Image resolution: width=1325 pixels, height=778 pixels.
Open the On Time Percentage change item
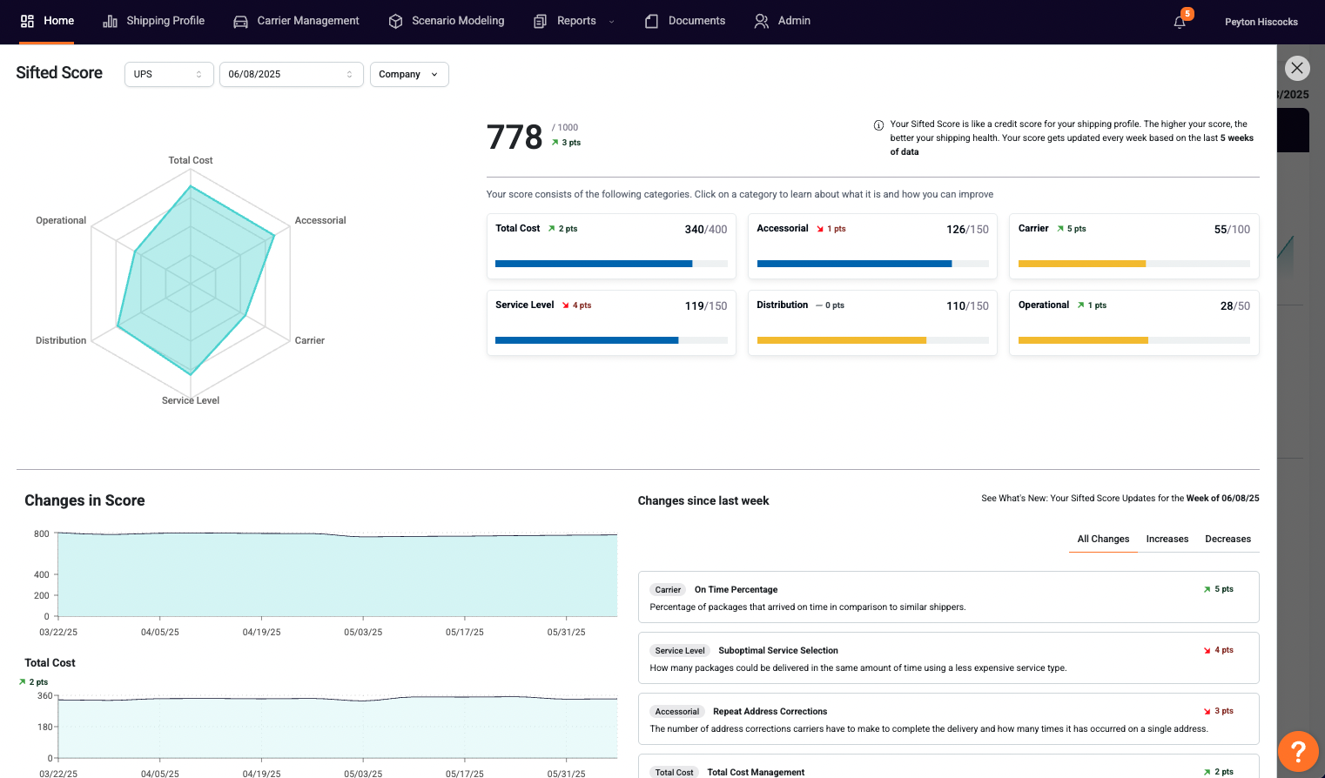(x=948, y=597)
